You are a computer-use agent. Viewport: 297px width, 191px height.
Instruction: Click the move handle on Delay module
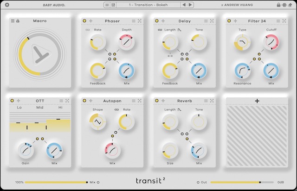point(163,21)
